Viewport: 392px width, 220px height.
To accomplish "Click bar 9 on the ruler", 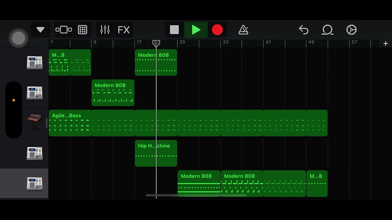I will (95, 42).
